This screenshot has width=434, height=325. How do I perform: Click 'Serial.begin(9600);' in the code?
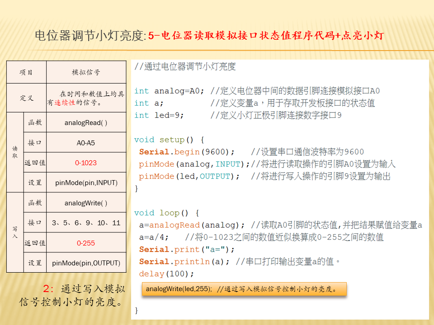pyautogui.click(x=187, y=152)
